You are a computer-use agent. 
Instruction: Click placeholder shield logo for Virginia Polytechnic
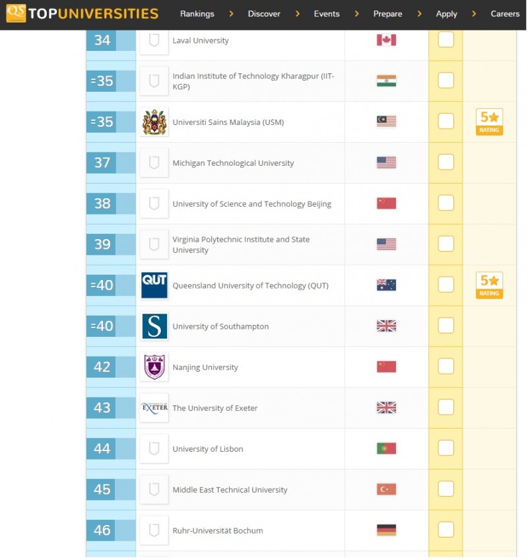(x=154, y=244)
